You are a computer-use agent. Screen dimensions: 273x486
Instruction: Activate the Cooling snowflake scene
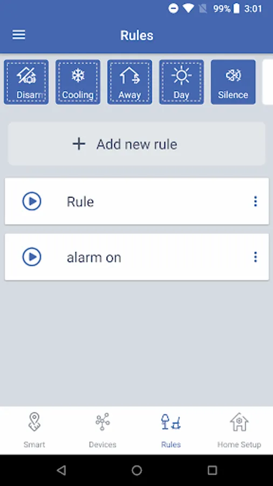(78, 82)
